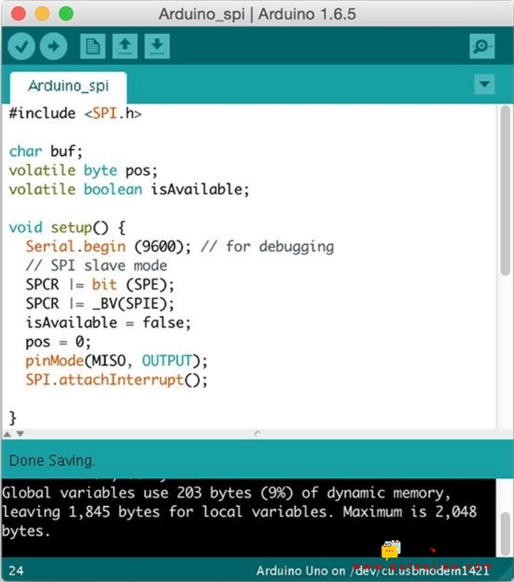Click the #include <SPI.h> line
Screen dimensions: 514x582
[75, 113]
